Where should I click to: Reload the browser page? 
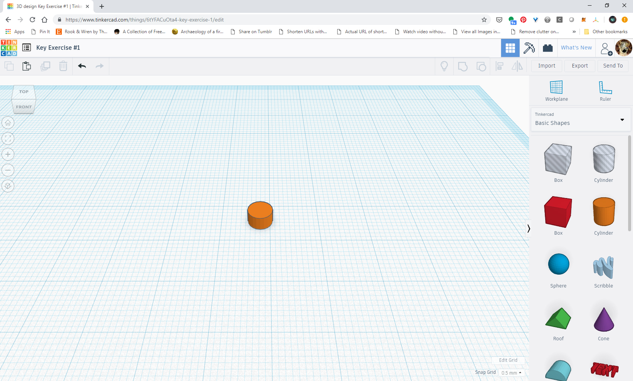32,20
